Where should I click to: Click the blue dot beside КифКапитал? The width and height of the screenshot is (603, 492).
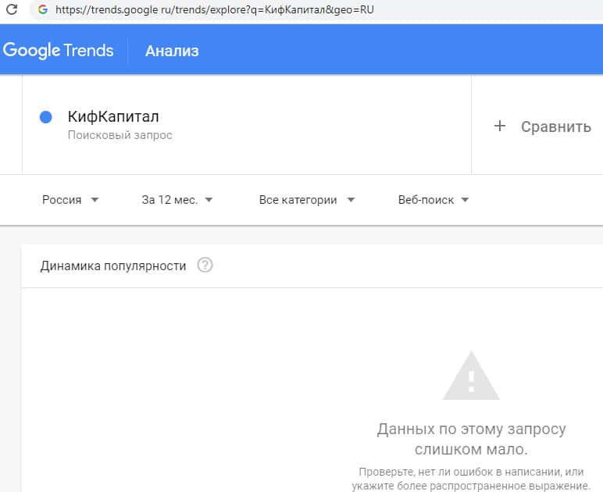click(x=45, y=117)
